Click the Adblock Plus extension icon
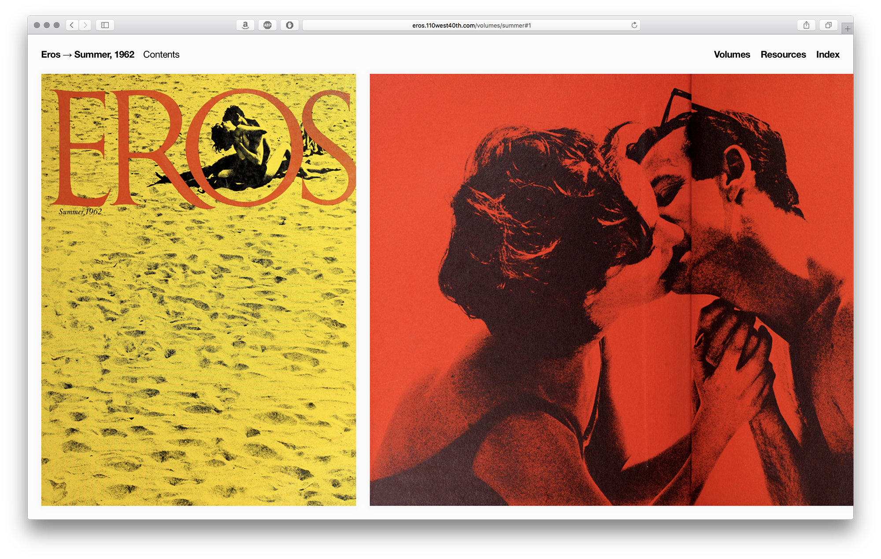Screen dimensions: 881x559 [267, 25]
